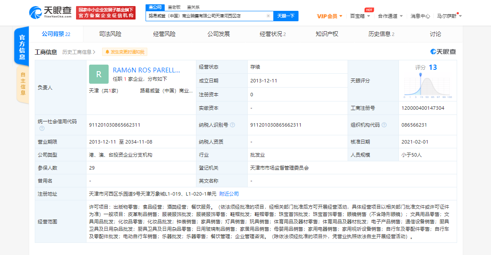491x255 pixels.
Task: Expand the 百宝箱 dropdown
Action: [360, 16]
